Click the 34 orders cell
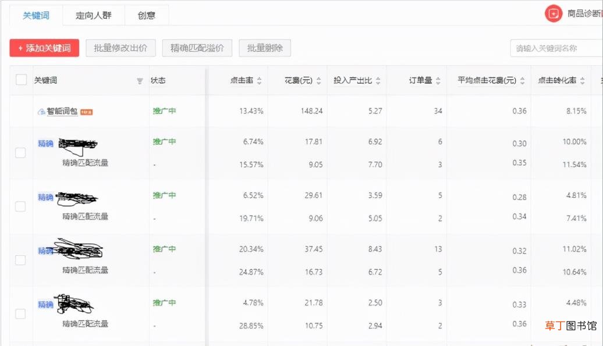The image size is (603, 346). click(x=438, y=112)
